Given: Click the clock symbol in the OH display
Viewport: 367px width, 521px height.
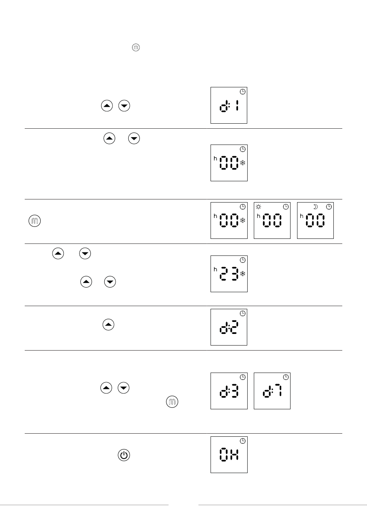Looking at the screenshot, I should 243,441.
